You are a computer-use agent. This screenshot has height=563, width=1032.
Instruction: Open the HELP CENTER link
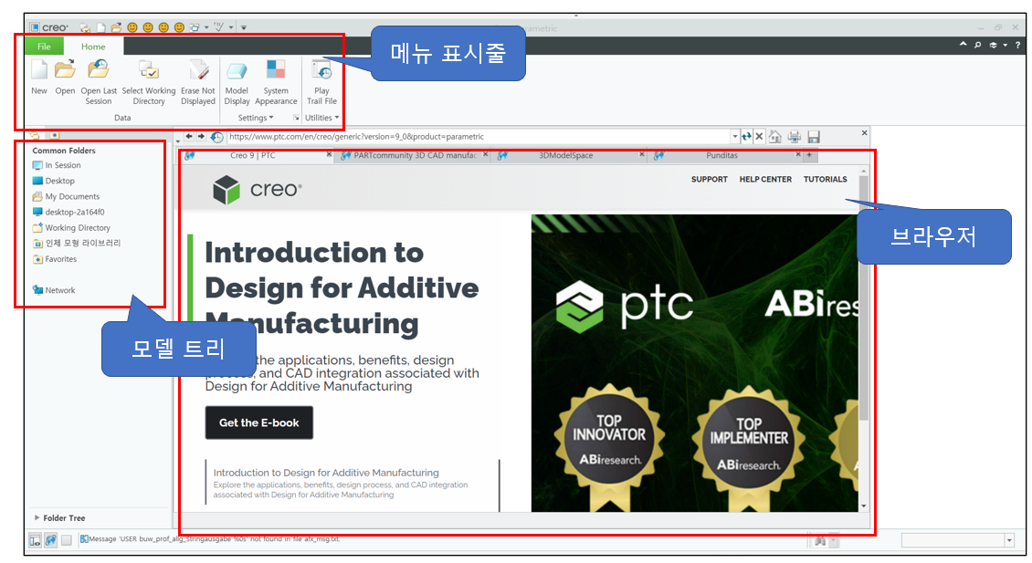765,179
